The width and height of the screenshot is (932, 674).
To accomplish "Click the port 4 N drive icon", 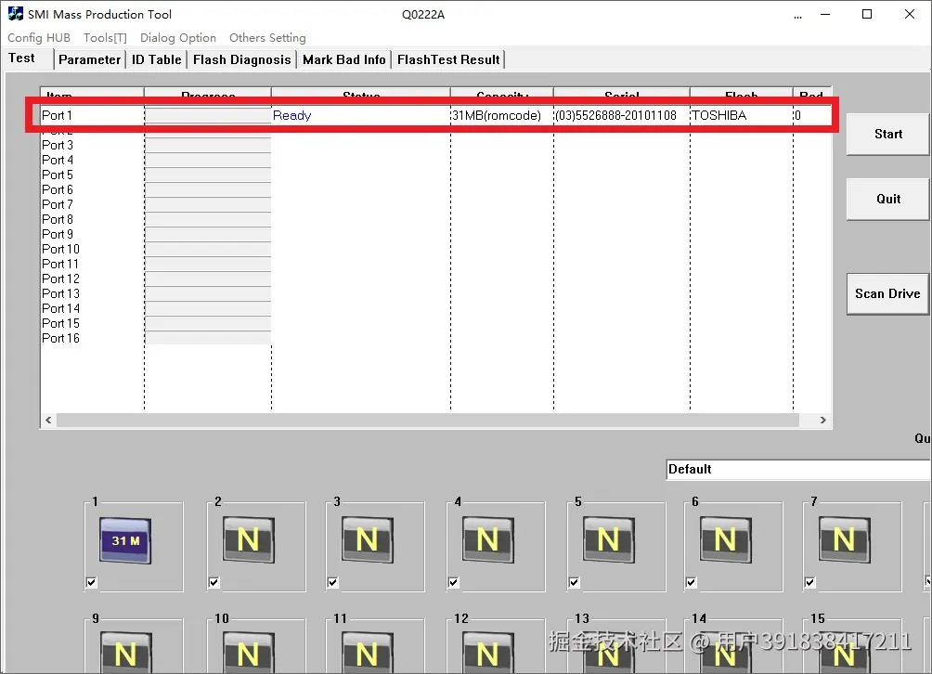I will (x=488, y=539).
